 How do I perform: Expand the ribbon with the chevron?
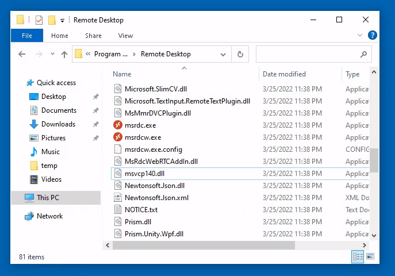[360, 35]
